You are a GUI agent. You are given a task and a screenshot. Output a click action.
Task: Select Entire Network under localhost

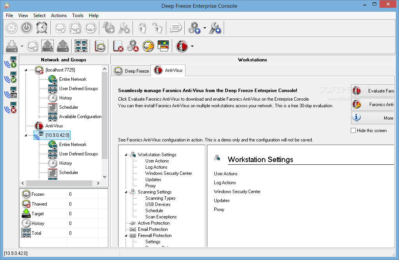coord(73,79)
